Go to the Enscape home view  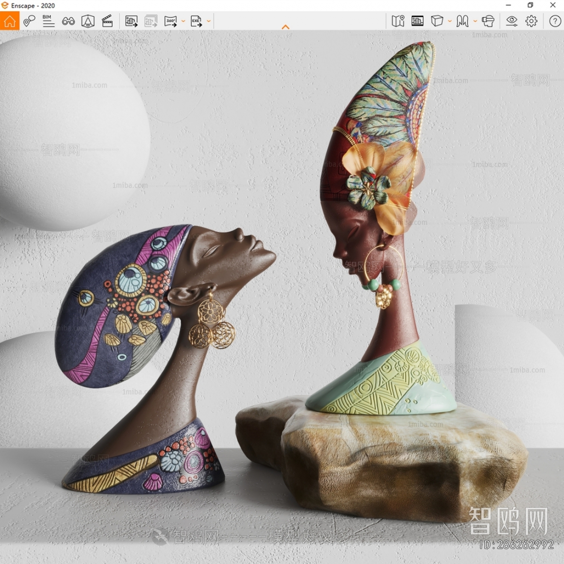click(10, 21)
